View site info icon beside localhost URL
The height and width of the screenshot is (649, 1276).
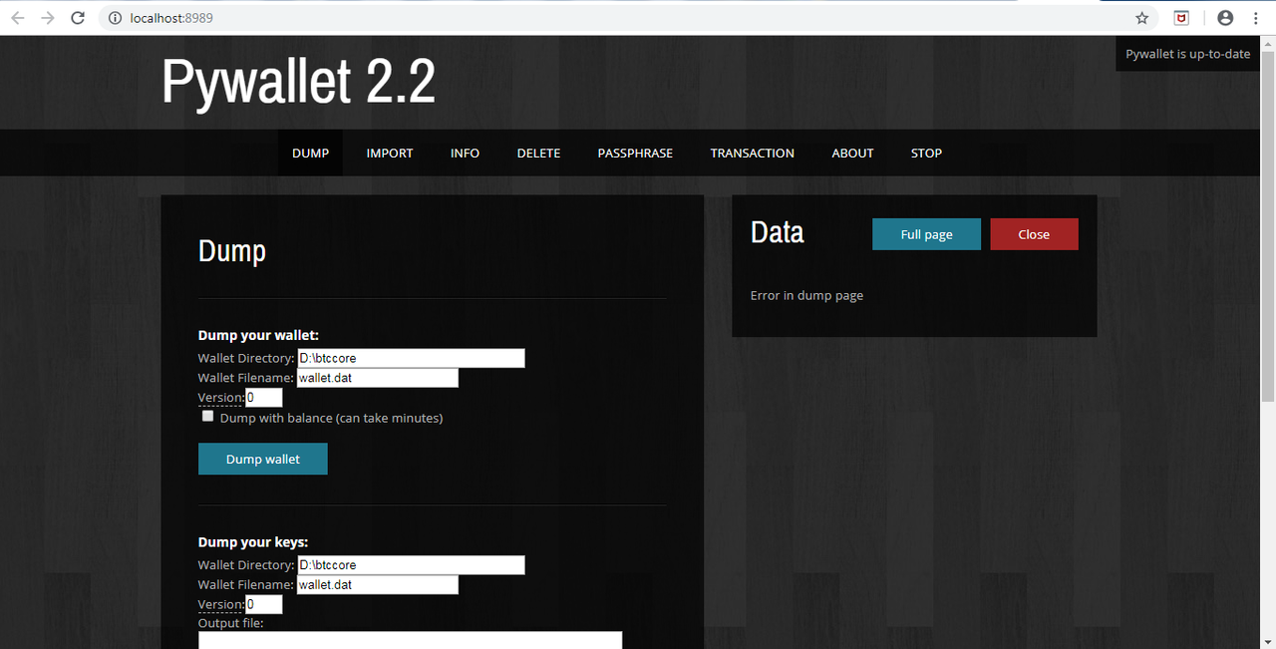[115, 18]
